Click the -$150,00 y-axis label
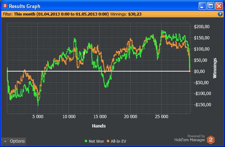 (202, 105)
